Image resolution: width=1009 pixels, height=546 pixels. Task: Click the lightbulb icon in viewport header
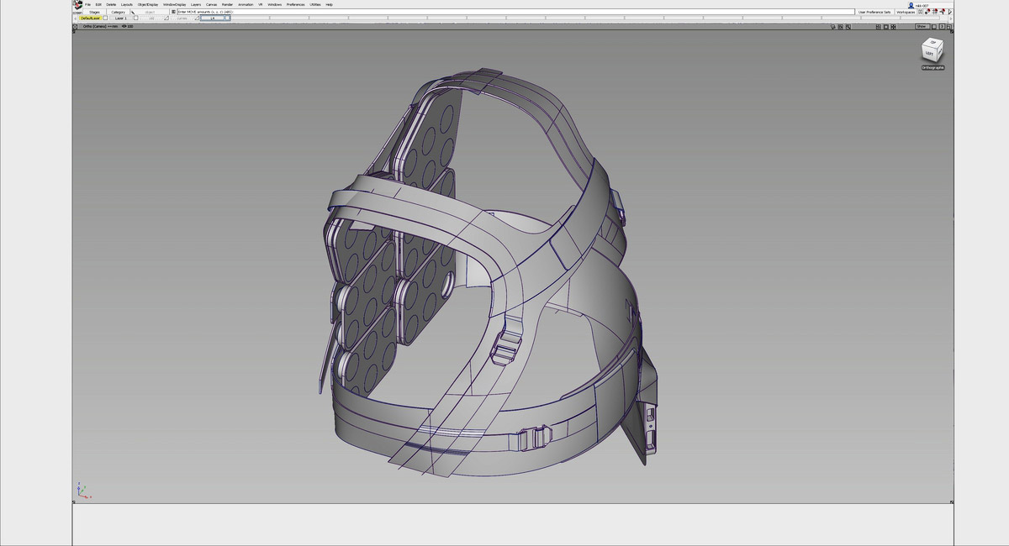coord(832,27)
